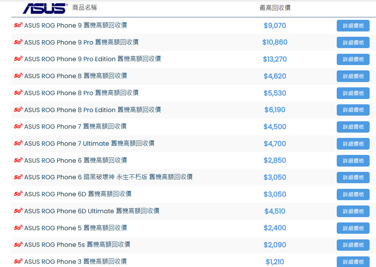Click the 5G icon beside ROG Phone 9
Viewport: 376px width, 267px height.
pos(18,25)
